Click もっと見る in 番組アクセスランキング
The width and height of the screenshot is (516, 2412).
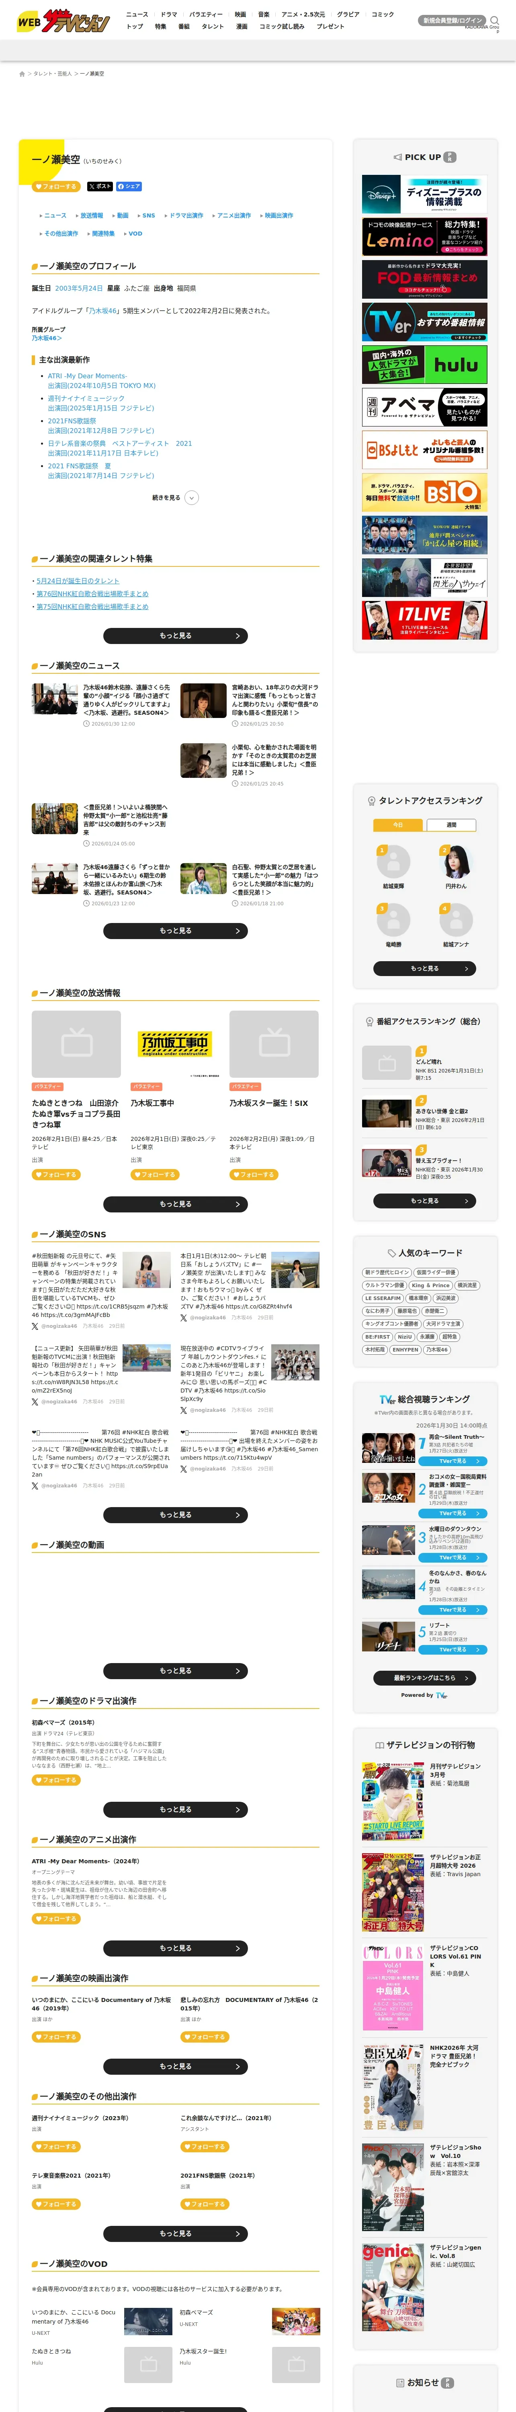(424, 1200)
